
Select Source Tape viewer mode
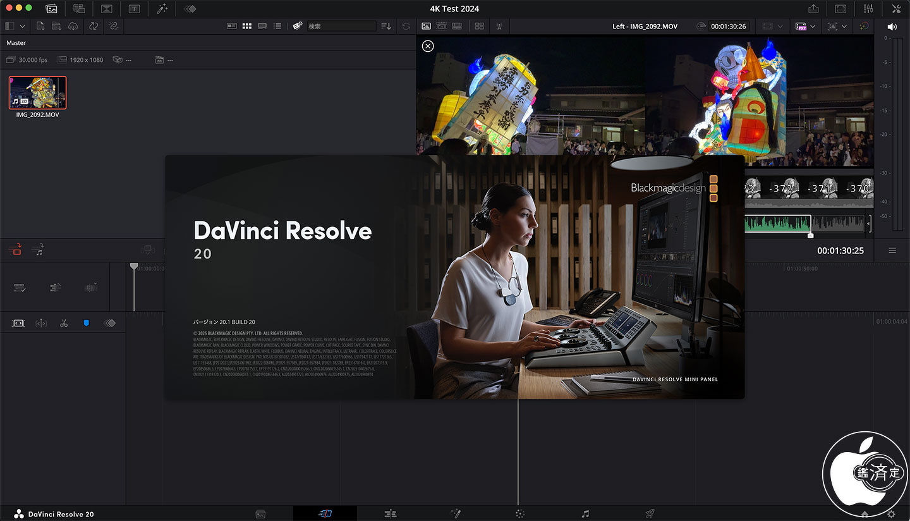pyautogui.click(x=441, y=26)
